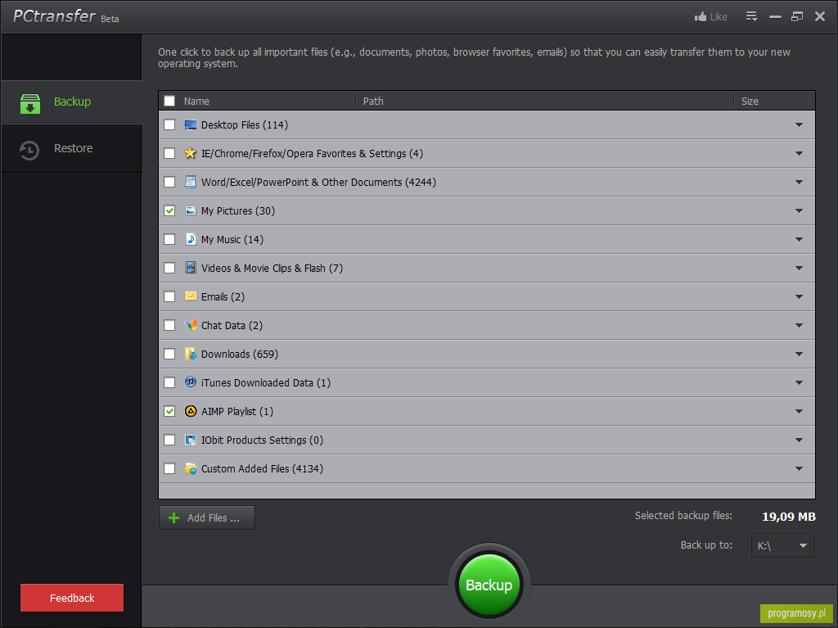838x628 pixels.
Task: Select the Downloads (659) row label
Action: (240, 354)
